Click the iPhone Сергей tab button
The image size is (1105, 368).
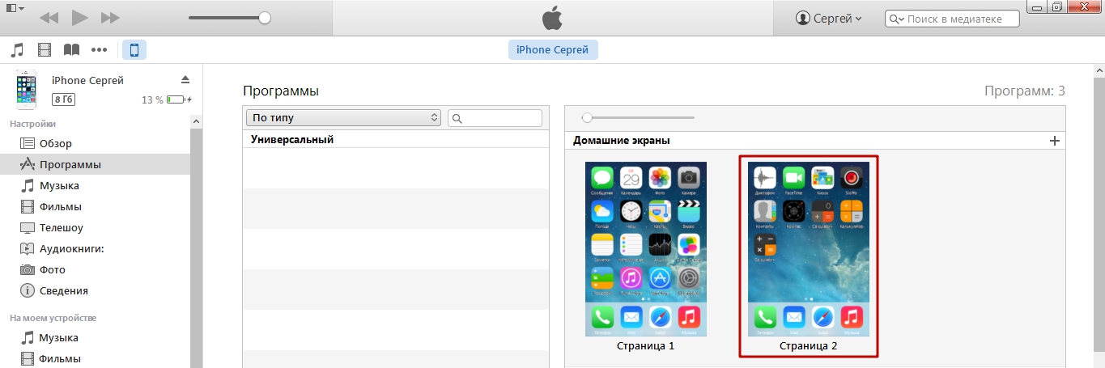coord(554,50)
